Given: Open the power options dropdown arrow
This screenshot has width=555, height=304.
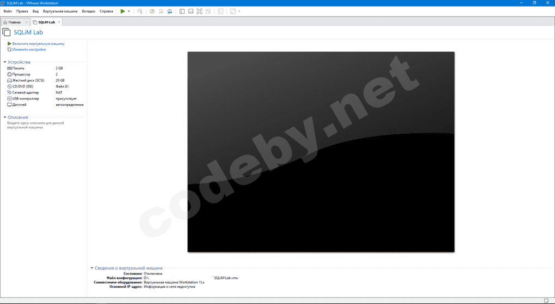Looking at the screenshot, I should (x=129, y=11).
